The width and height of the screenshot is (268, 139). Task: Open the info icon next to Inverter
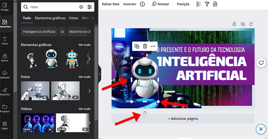(x=142, y=4)
